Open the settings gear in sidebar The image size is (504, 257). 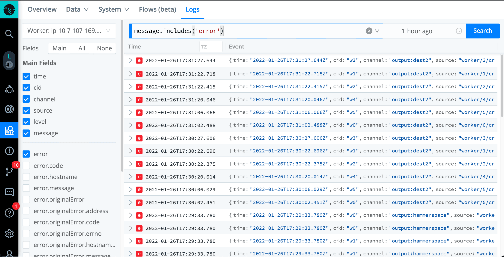pos(9,234)
